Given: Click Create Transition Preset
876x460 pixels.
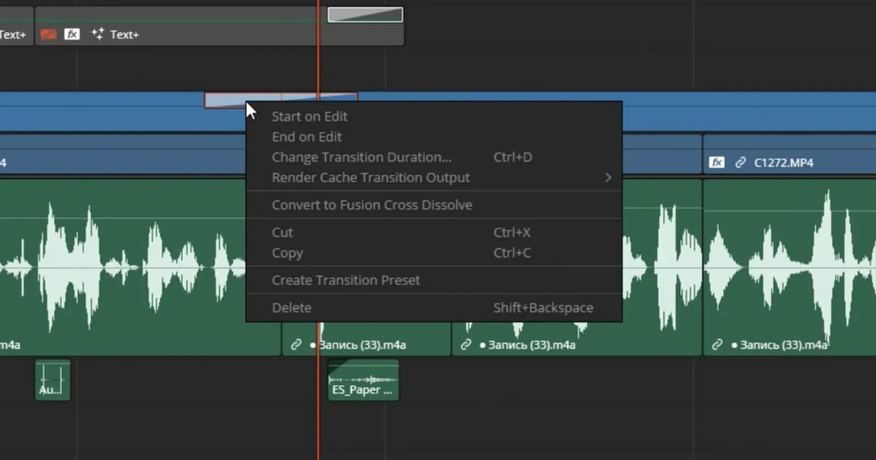Looking at the screenshot, I should tap(434, 280).
